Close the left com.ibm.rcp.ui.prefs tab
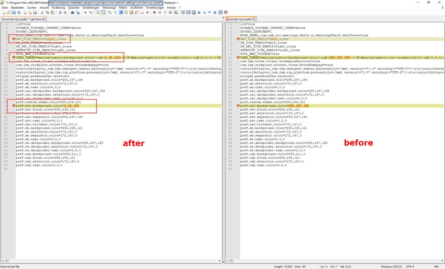Viewport: 445px width, 269px height. [43, 19]
